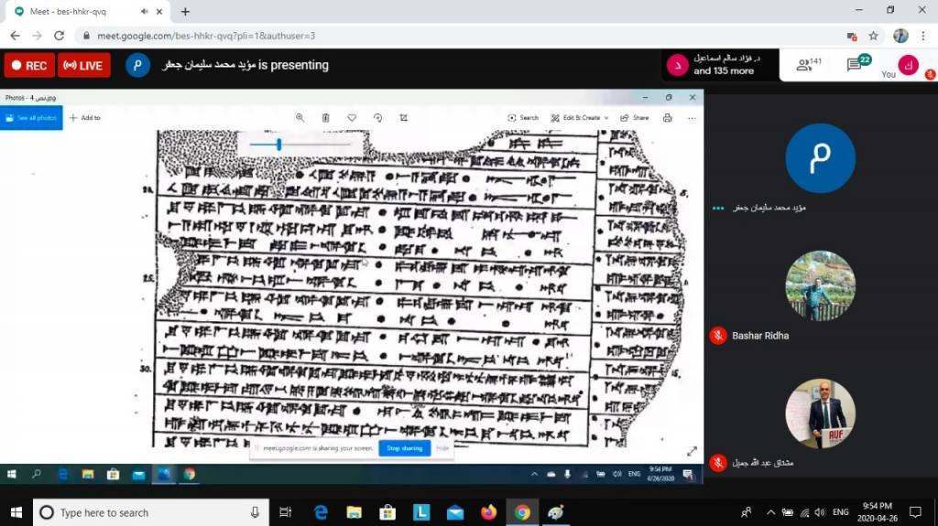Screen dimensions: 938x526
Task: Add photo to favorites with heart icon
Action: coord(352,118)
